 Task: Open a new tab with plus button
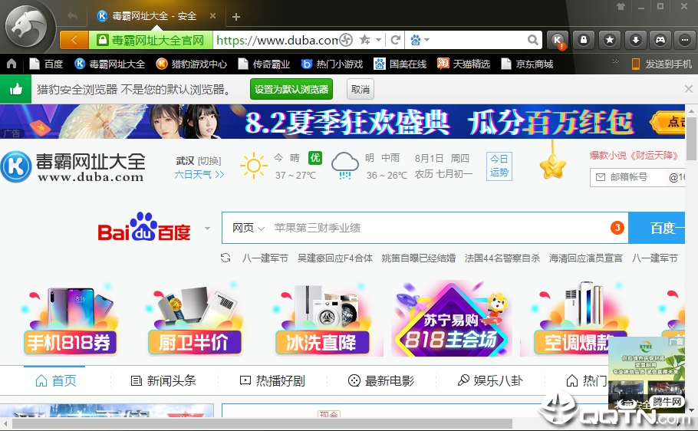(x=236, y=16)
